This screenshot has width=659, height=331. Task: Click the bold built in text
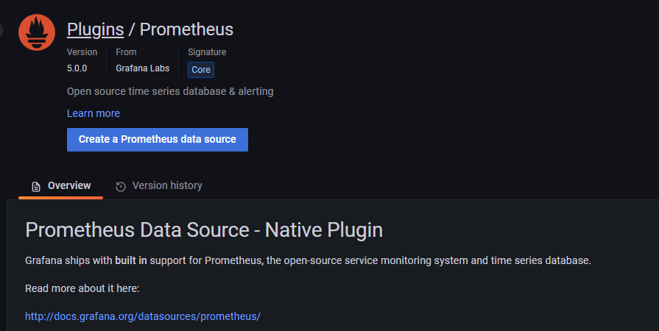(131, 260)
